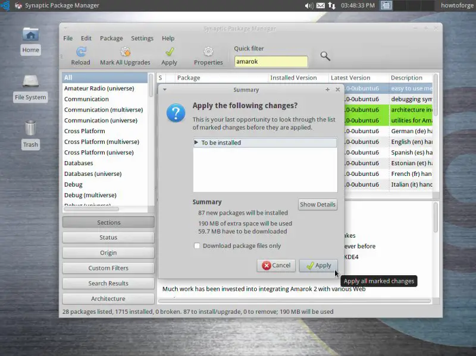
Task: Open the Edit menu
Action: click(86, 38)
